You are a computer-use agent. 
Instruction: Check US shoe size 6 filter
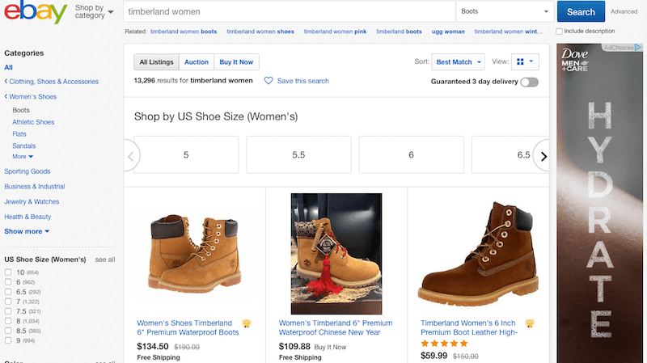8,282
